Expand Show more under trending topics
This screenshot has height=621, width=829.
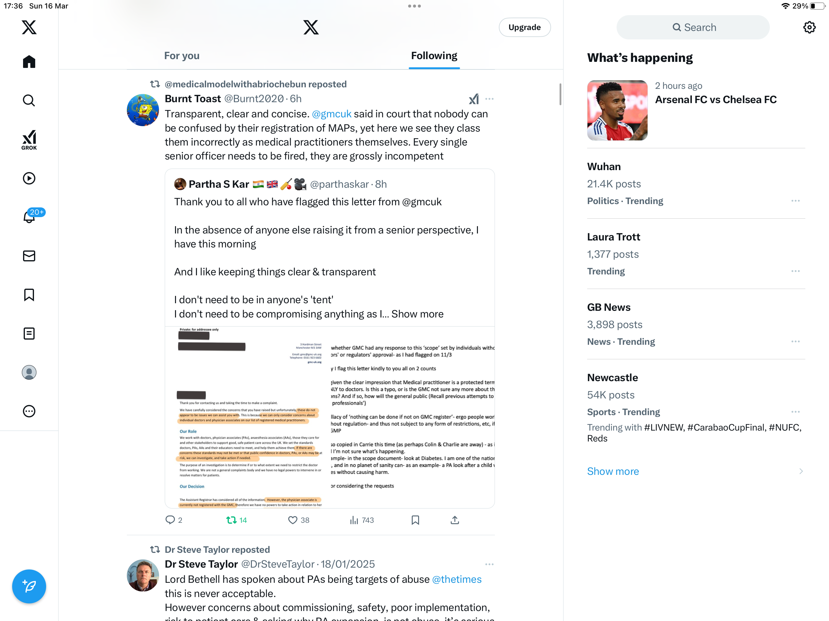pos(613,471)
